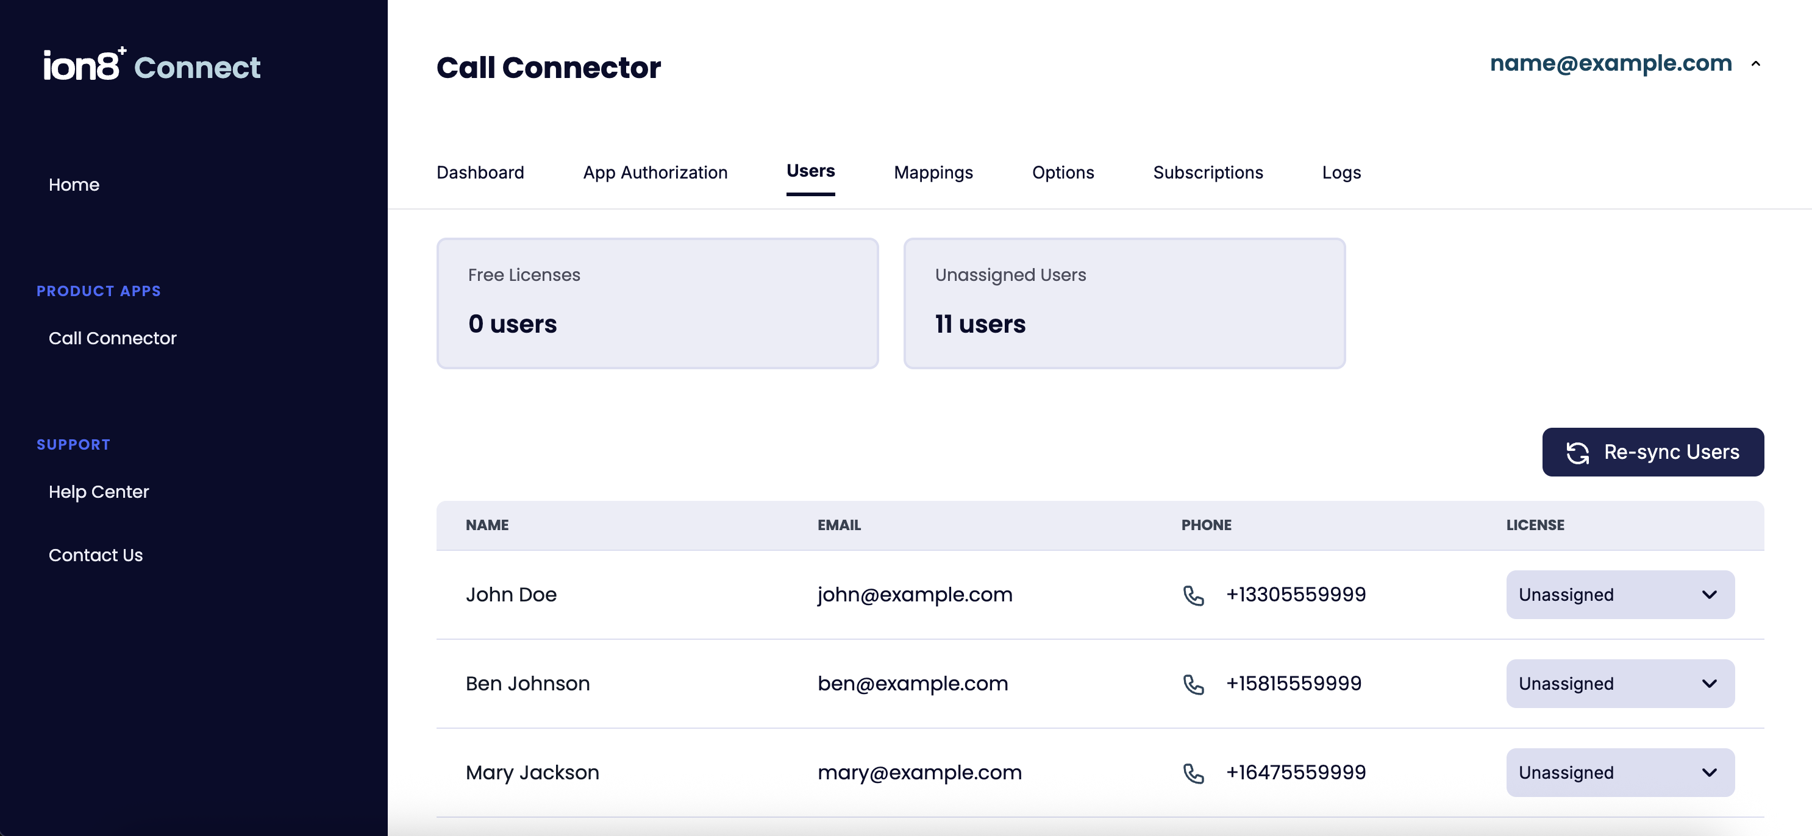Open Mary Jackson's license dropdown
The image size is (1812, 836).
(x=1619, y=773)
